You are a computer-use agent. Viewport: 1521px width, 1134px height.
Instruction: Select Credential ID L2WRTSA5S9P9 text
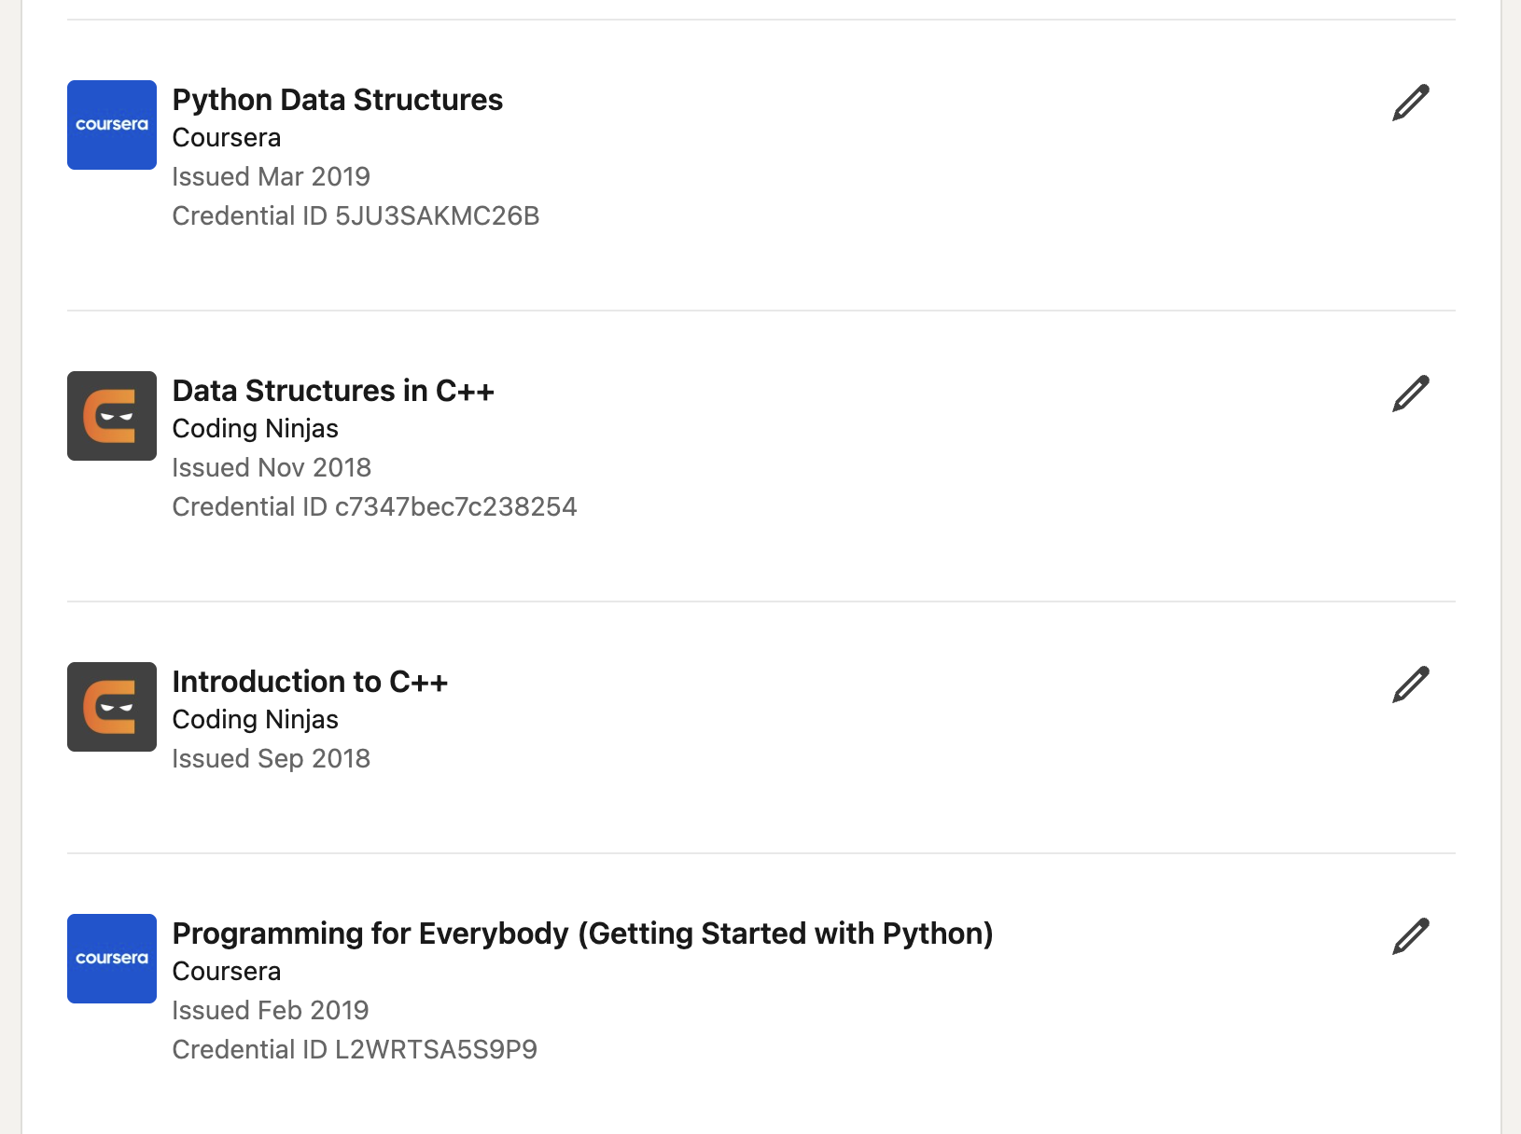356,1050
